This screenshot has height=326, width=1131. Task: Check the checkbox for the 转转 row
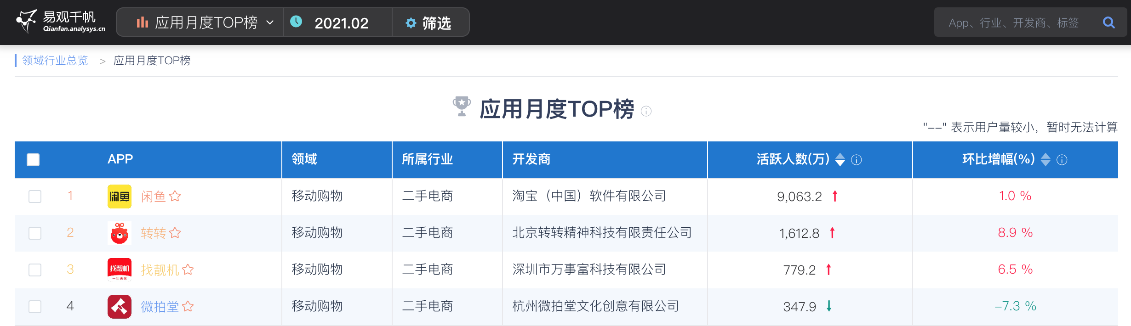(x=35, y=233)
